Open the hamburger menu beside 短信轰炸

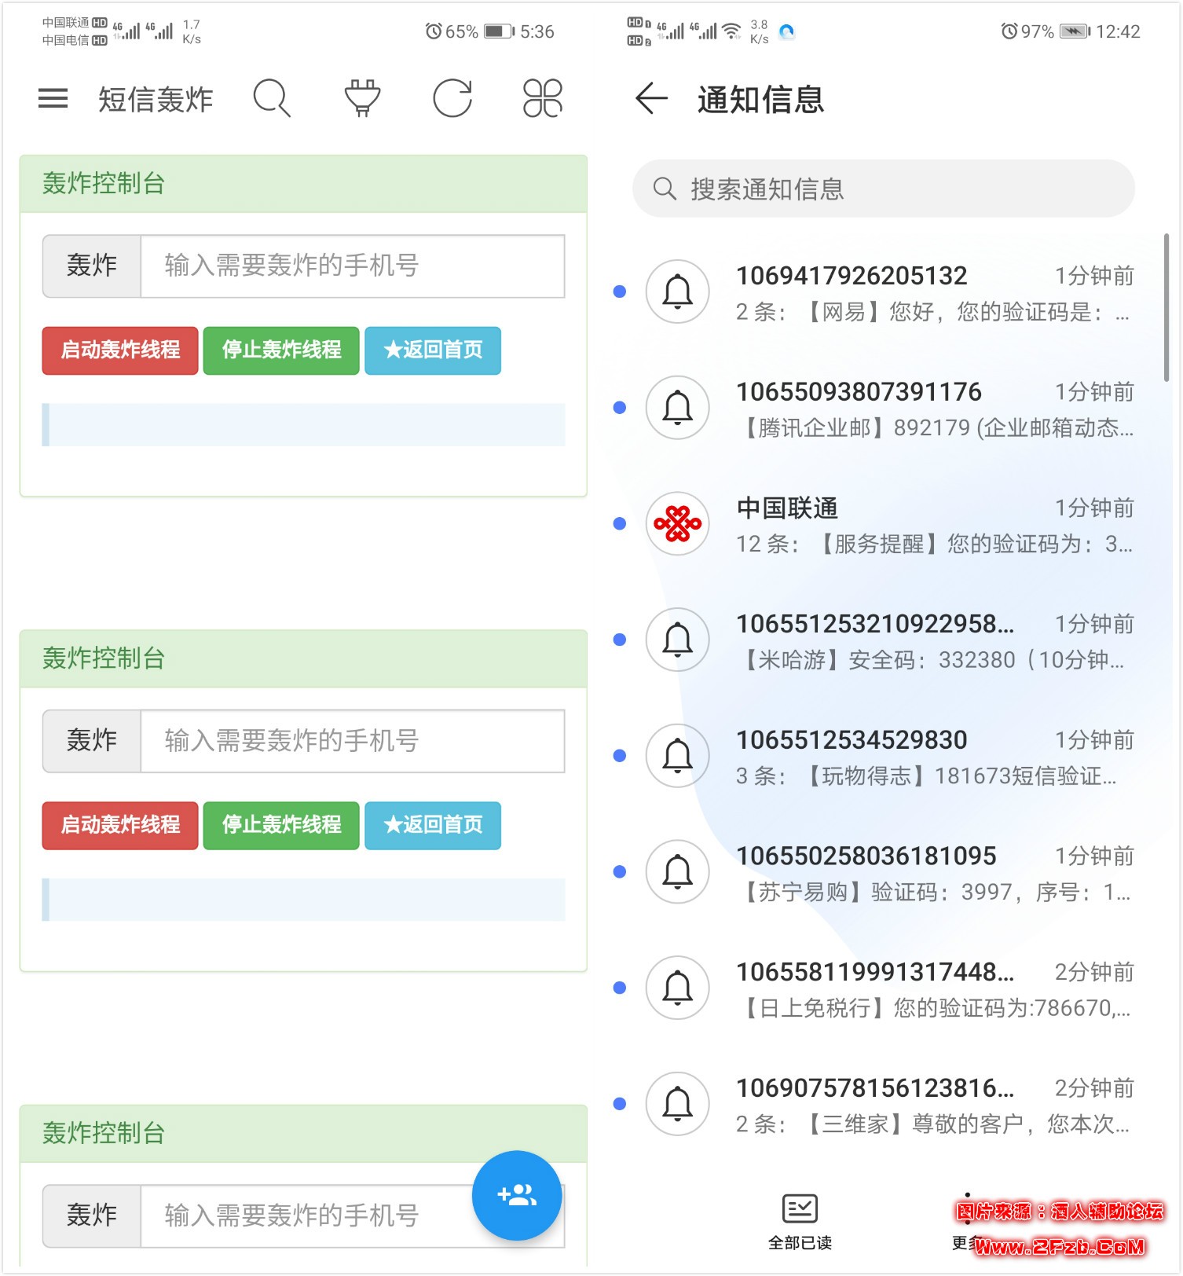(53, 98)
